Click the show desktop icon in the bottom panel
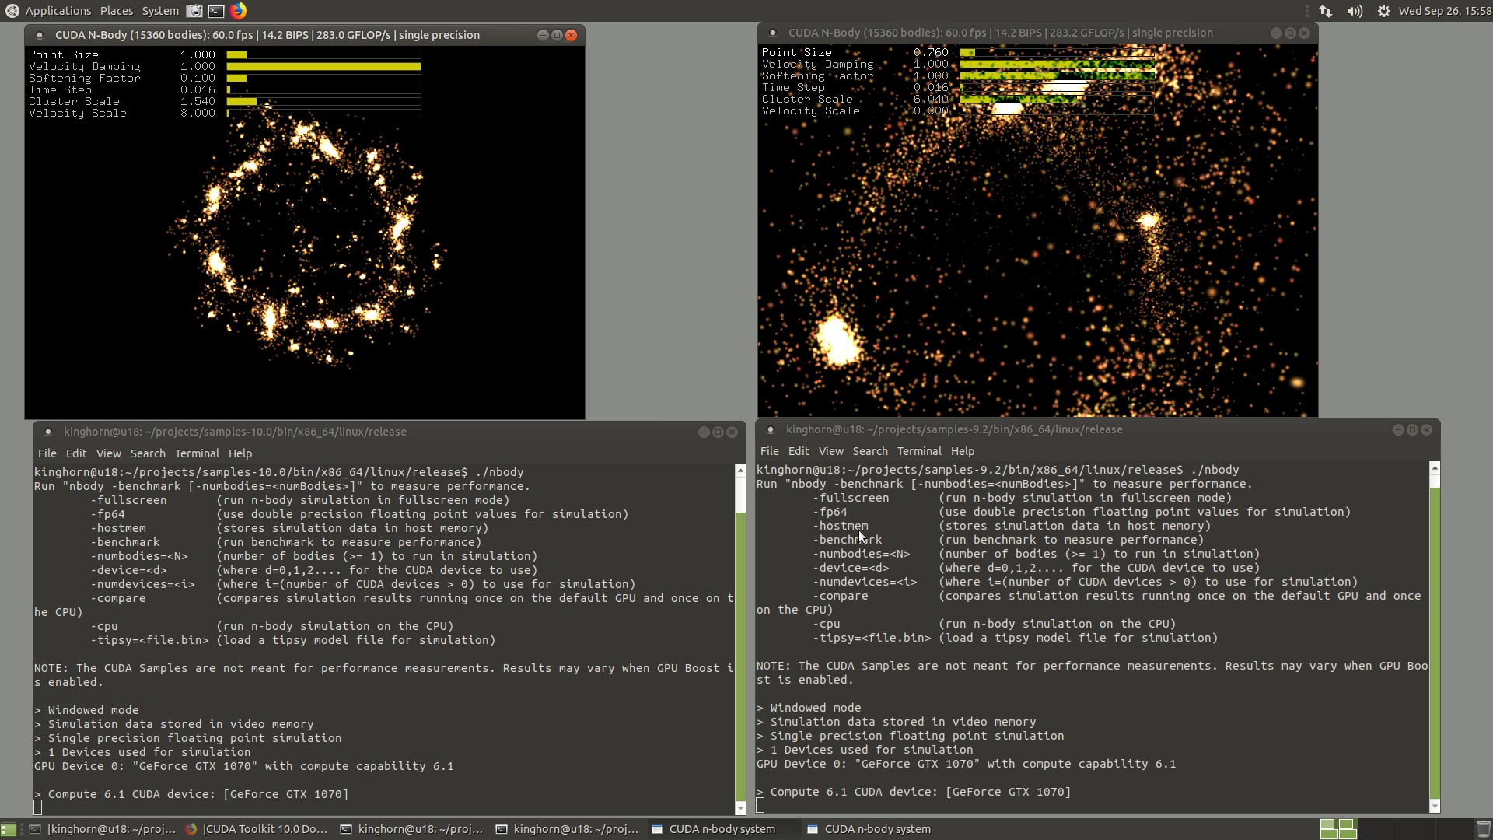1493x840 pixels. coord(9,829)
